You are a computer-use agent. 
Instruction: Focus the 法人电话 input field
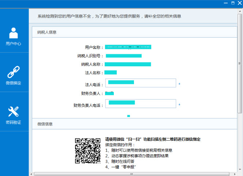[x=141, y=83]
